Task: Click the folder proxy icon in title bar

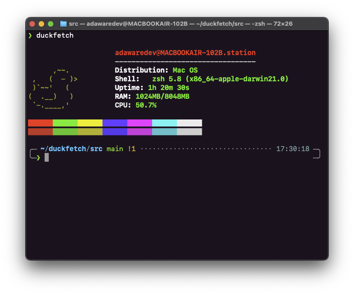Action: (x=63, y=24)
